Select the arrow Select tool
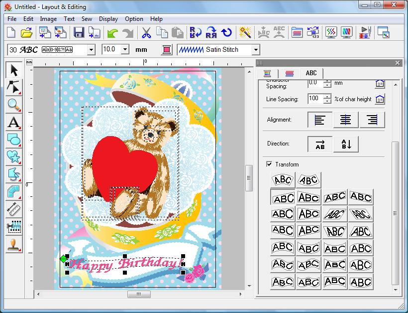 tap(14, 70)
